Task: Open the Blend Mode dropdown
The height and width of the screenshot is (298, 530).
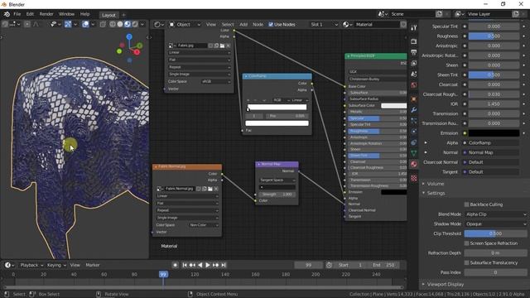Action: point(495,214)
